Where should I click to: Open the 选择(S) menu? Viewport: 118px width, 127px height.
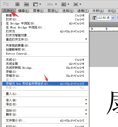click(68, 11)
